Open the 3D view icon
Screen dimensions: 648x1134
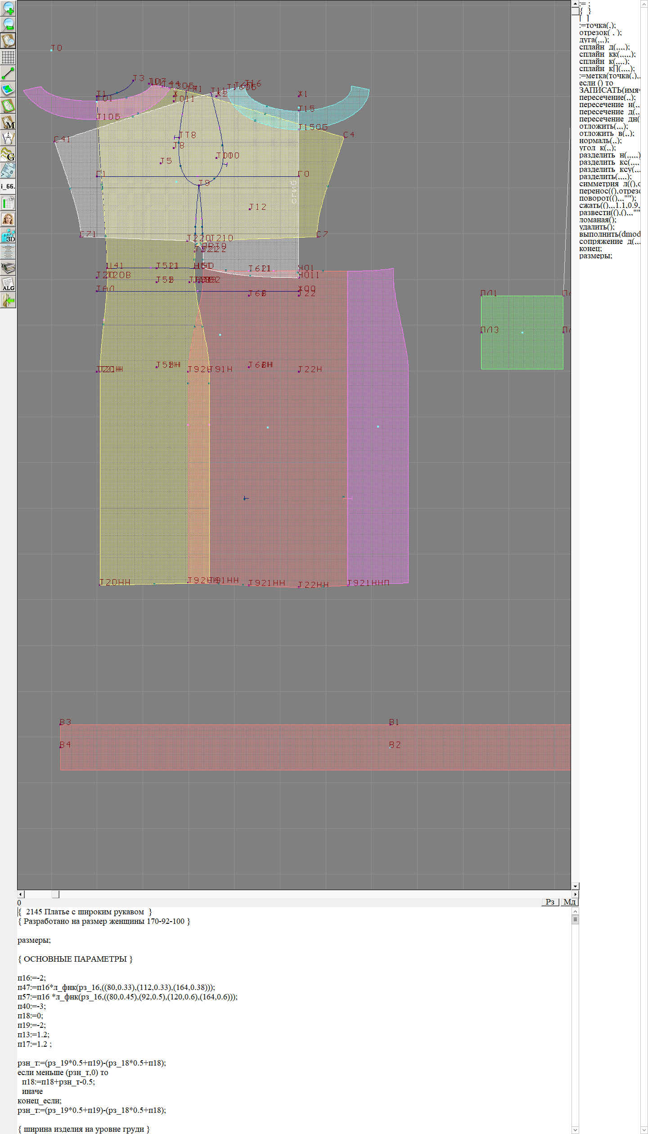click(8, 235)
